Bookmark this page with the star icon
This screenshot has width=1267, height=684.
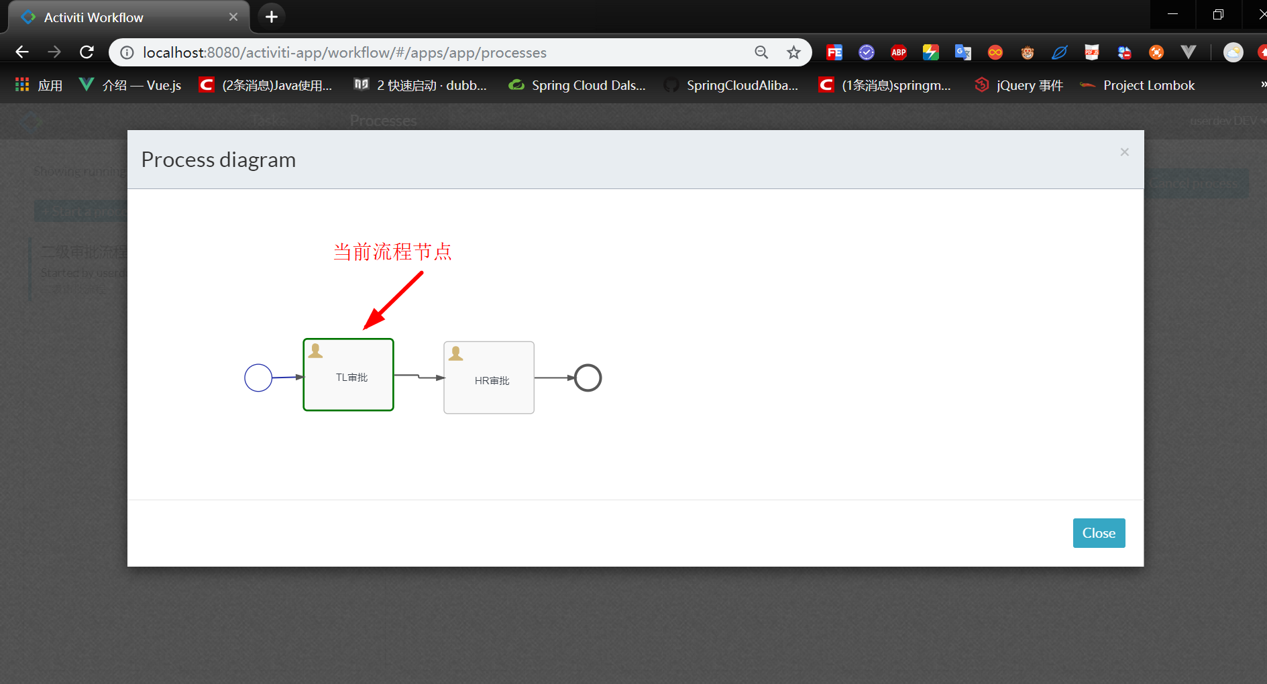793,52
